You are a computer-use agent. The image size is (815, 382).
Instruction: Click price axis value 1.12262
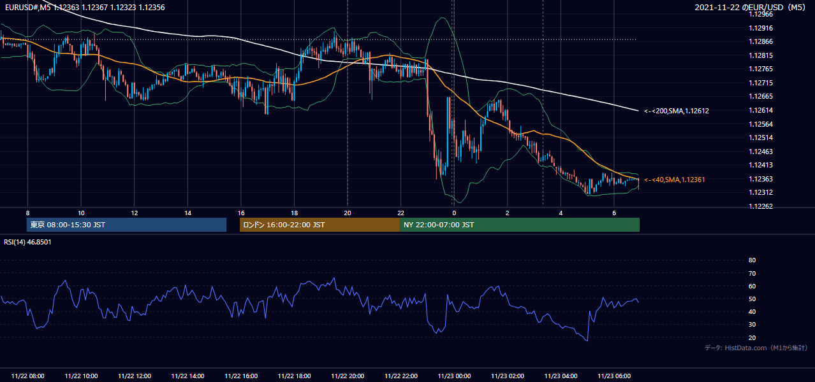coord(761,206)
